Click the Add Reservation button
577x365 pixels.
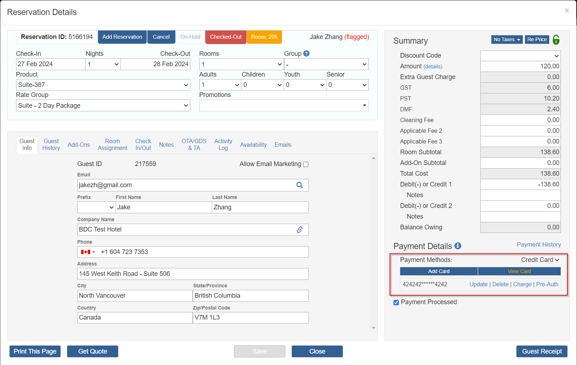pyautogui.click(x=122, y=37)
